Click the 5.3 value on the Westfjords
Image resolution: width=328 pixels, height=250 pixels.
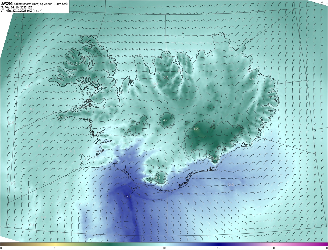click(x=78, y=63)
